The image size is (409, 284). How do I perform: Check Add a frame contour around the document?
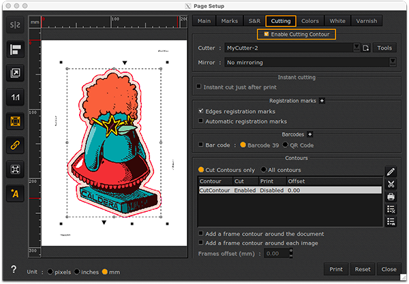200,233
